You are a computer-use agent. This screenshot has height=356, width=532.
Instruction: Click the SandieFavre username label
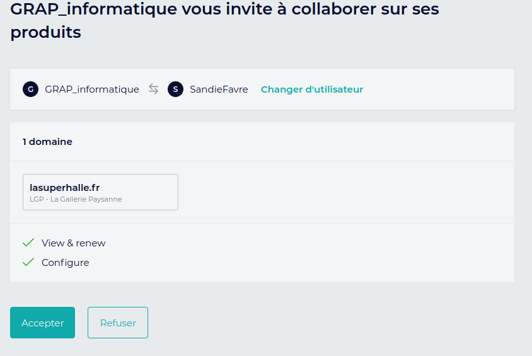pyautogui.click(x=219, y=89)
